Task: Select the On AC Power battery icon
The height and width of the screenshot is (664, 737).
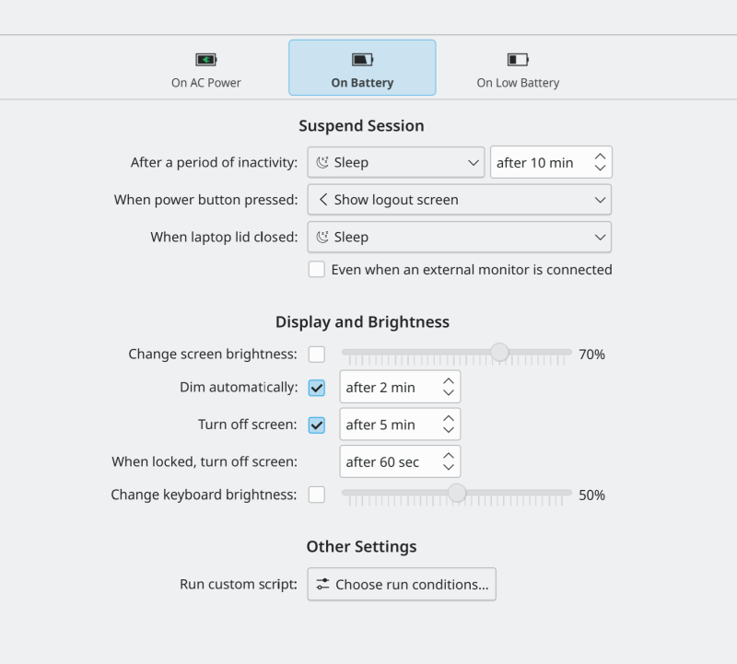Action: click(206, 58)
